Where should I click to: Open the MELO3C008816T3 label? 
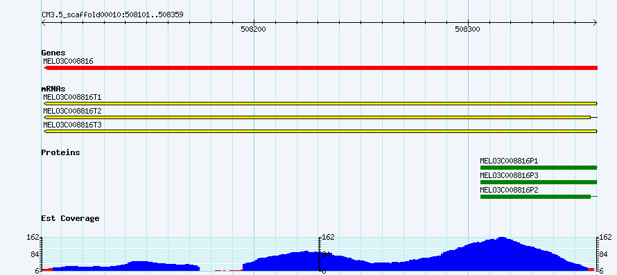tap(72, 125)
